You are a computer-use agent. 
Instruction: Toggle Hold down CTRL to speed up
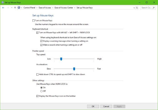pos(37,74)
